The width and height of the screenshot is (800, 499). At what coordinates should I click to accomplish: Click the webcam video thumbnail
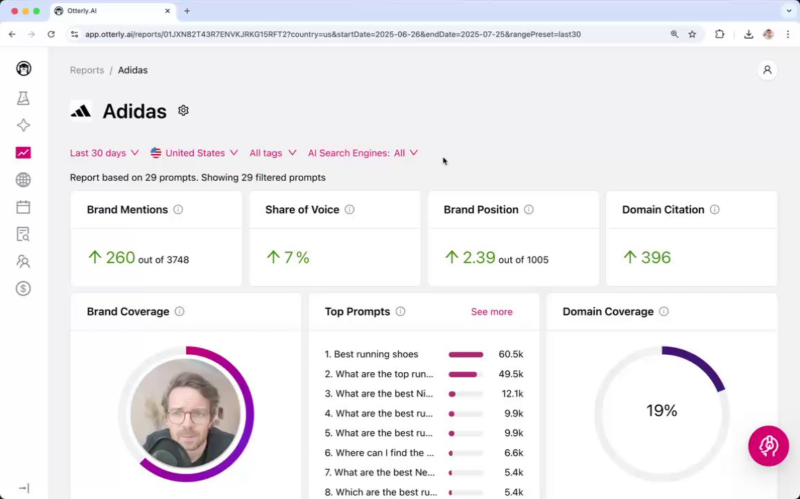[x=186, y=414]
